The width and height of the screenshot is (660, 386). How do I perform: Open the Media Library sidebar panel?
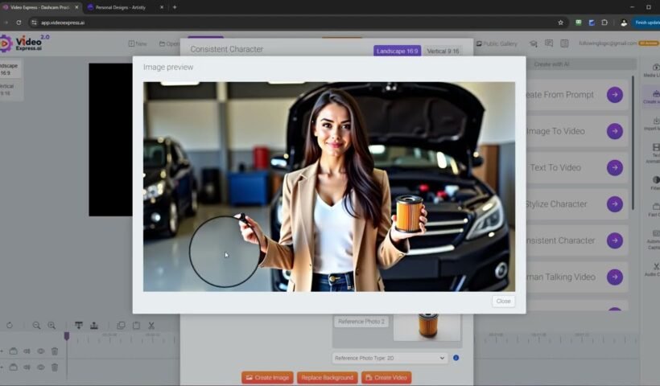(654, 70)
